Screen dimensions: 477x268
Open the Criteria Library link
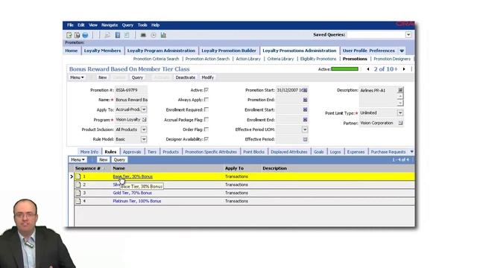click(280, 59)
